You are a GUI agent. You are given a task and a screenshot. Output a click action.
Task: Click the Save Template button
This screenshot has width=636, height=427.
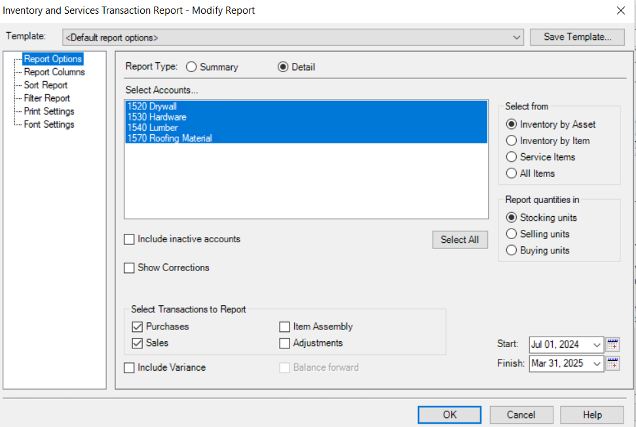tap(577, 37)
